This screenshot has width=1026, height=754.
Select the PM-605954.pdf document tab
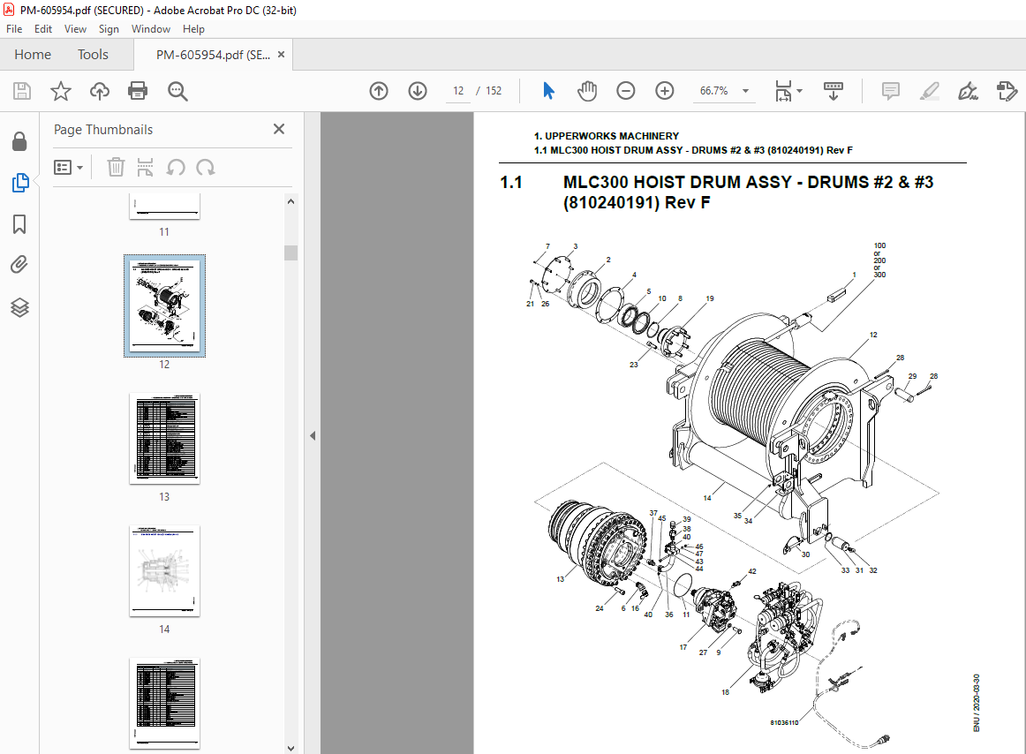pos(213,55)
